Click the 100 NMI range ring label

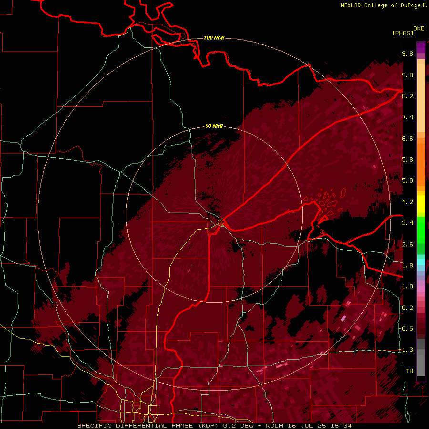tap(214, 38)
